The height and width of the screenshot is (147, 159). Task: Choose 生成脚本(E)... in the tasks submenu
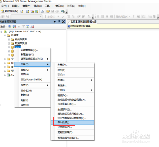point(72,109)
